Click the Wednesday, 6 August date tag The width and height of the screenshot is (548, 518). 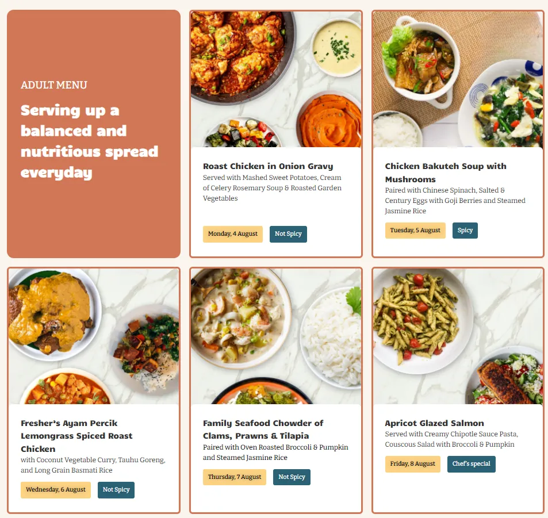[x=56, y=490]
